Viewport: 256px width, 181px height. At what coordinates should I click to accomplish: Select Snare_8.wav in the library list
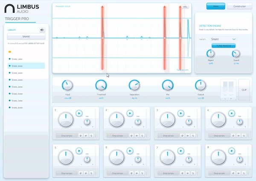coord(26,107)
